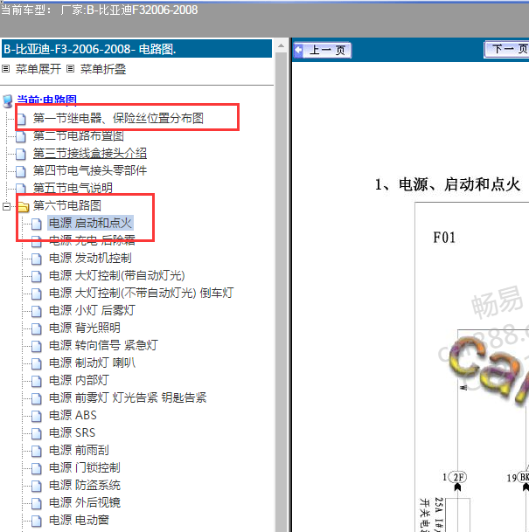
Task: Open 电源 ABS page
Action: [x=73, y=415]
